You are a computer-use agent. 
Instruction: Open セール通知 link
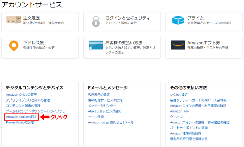(96, 117)
